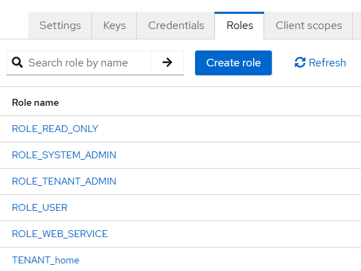Open the ROLE_SYSTEM_ADMIN role

click(x=64, y=155)
